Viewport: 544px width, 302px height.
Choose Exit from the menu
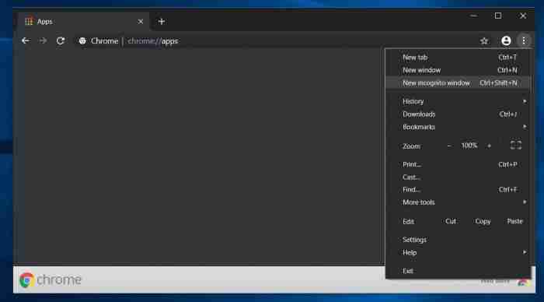tap(458, 271)
